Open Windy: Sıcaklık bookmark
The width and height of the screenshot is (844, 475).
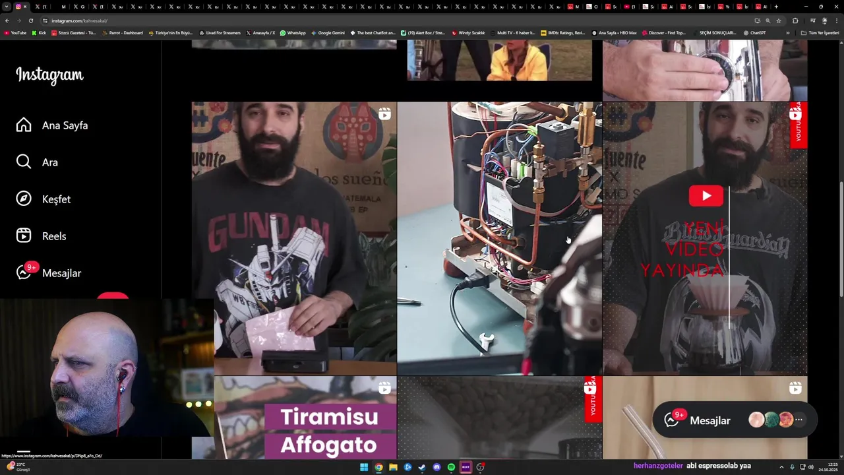coord(468,33)
